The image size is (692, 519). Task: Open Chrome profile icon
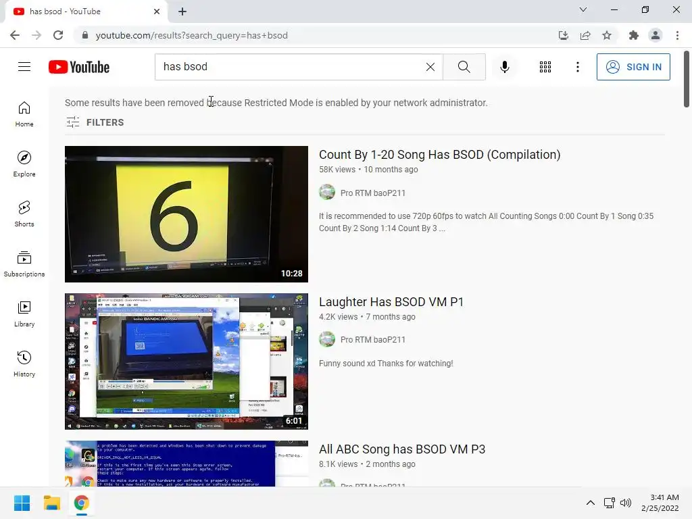(x=656, y=35)
